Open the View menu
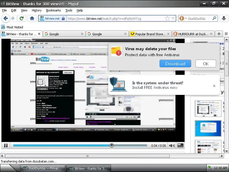 click(x=24, y=10)
